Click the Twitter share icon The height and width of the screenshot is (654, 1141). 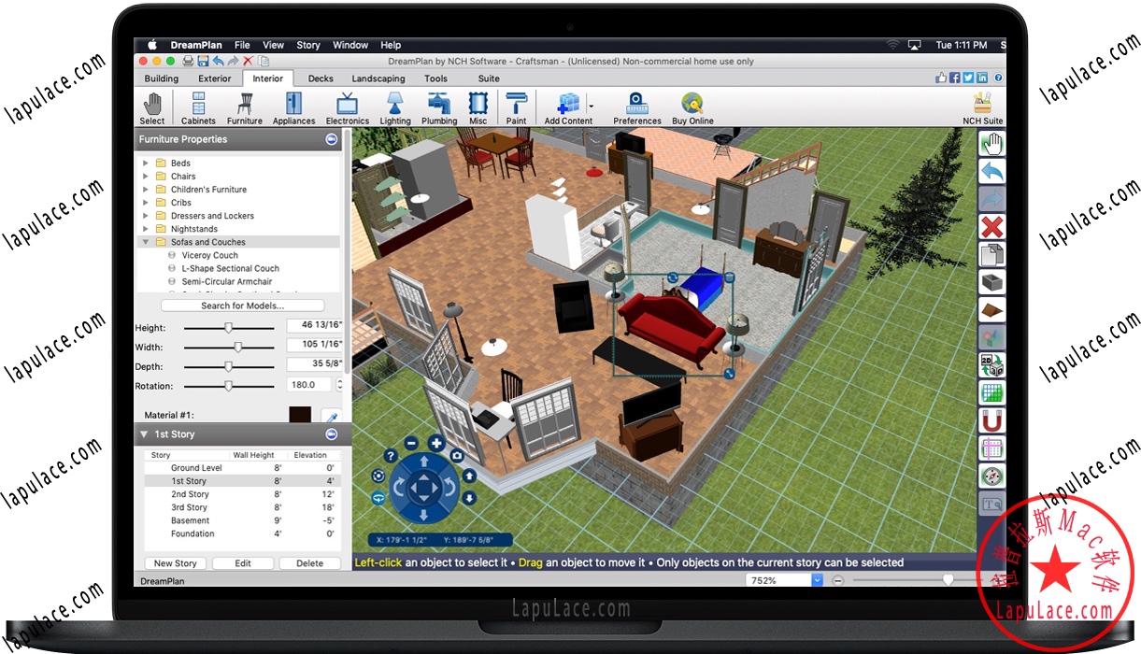point(968,78)
